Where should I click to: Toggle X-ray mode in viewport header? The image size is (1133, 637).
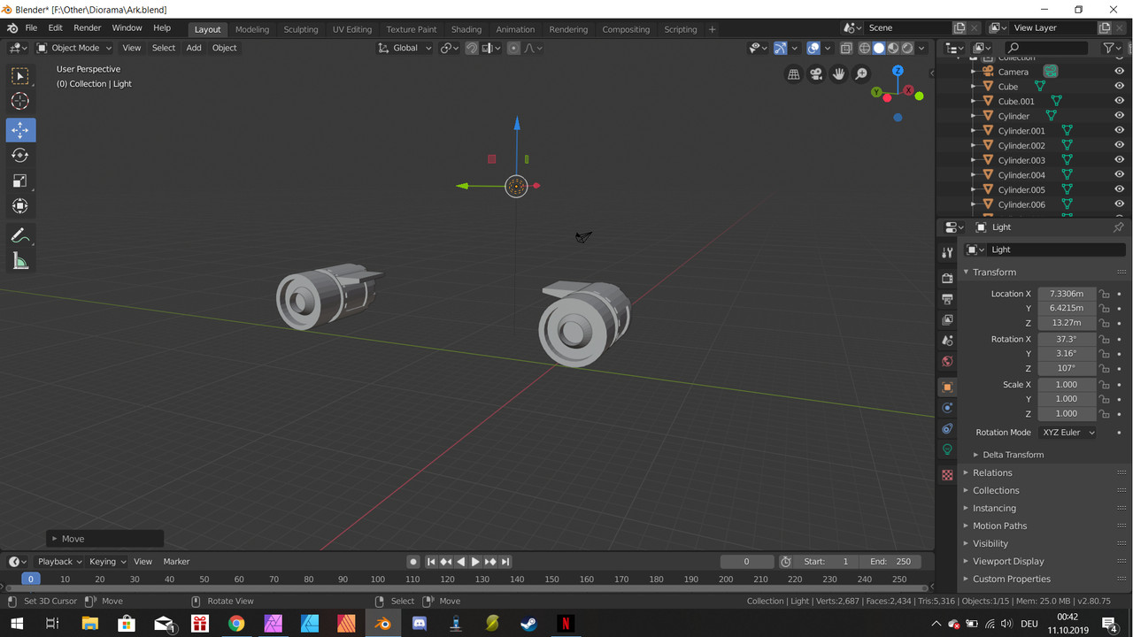(846, 48)
